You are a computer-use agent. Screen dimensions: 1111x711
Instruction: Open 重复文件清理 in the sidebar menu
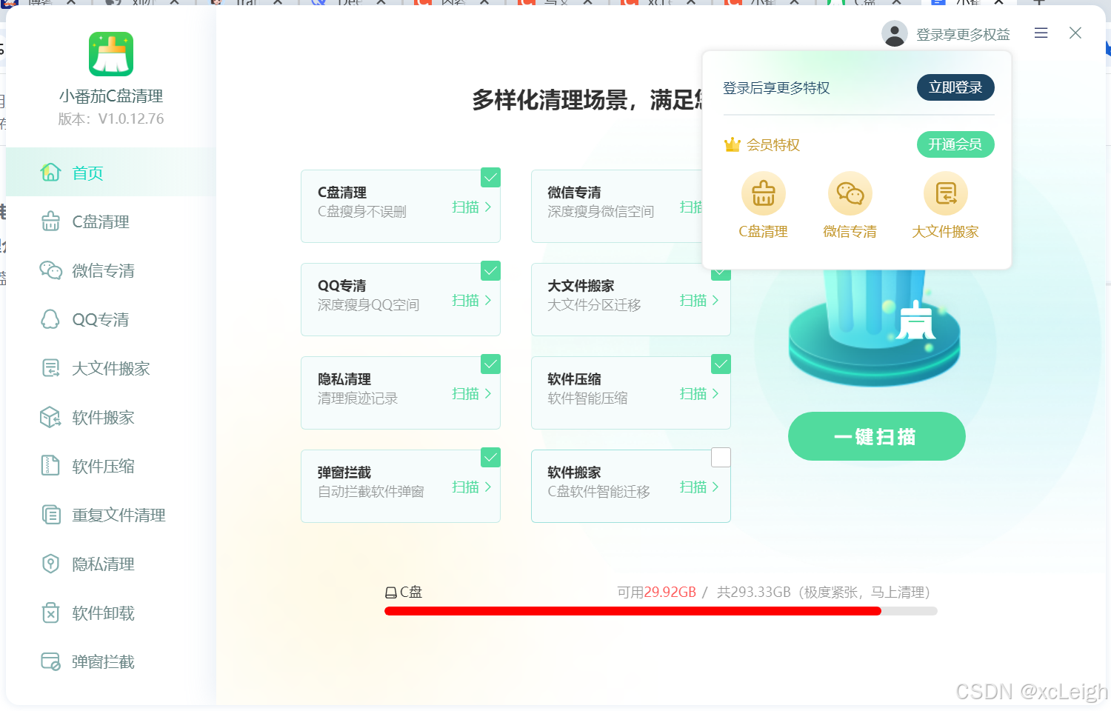click(x=110, y=515)
